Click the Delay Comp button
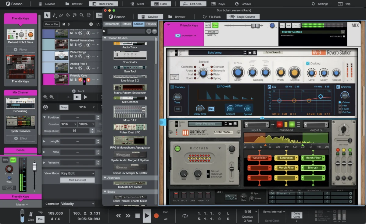 click(x=297, y=215)
